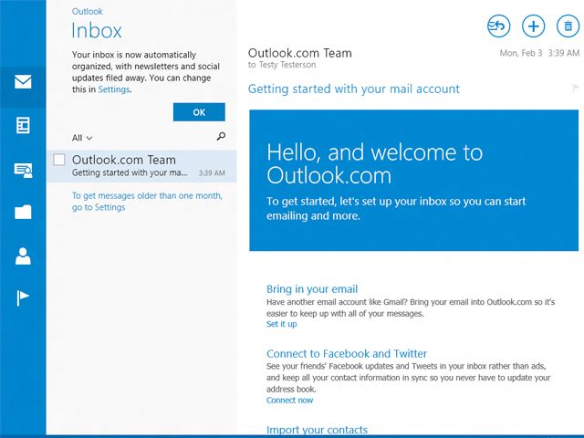The height and width of the screenshot is (438, 584).
Task: Click the OK button
Action: click(x=199, y=112)
